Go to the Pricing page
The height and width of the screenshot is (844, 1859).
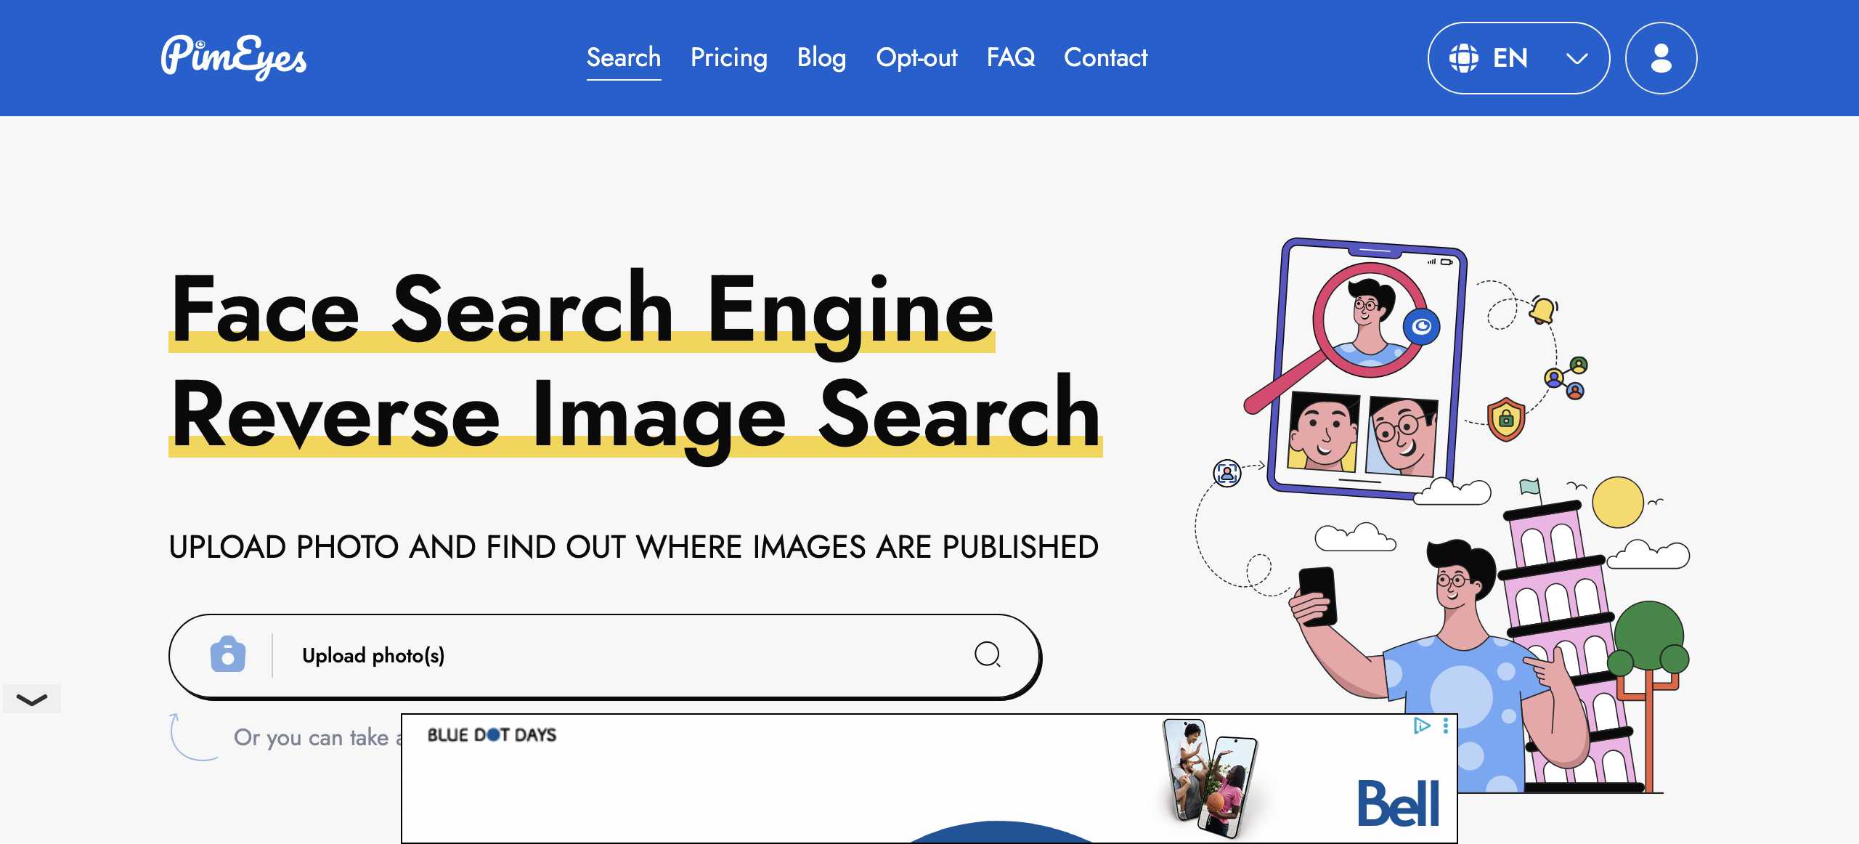tap(728, 57)
